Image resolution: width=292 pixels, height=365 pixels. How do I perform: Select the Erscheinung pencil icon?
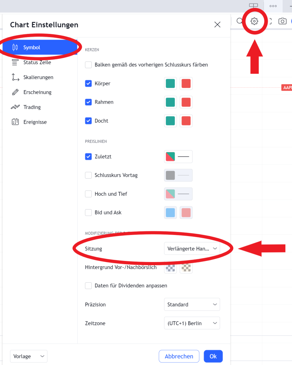[15, 92]
